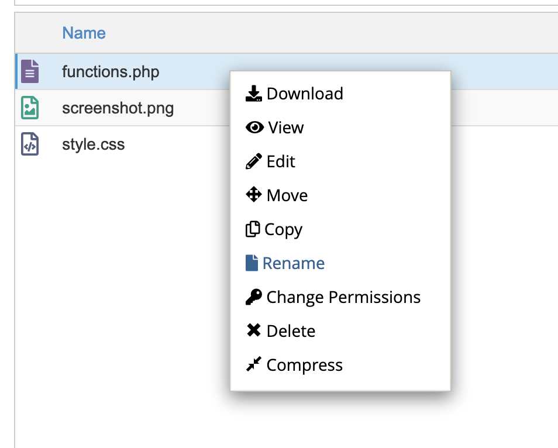Choose Delete from the context menu
This screenshot has width=558, height=448.
click(291, 331)
